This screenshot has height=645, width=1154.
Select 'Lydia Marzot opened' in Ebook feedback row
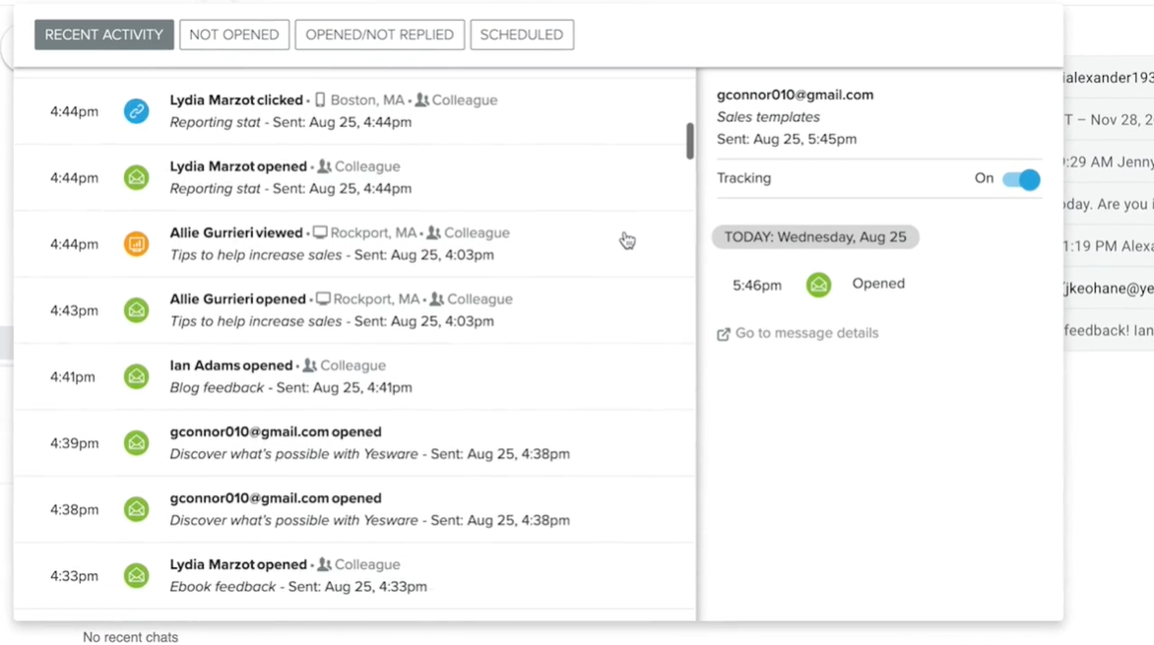click(x=238, y=564)
